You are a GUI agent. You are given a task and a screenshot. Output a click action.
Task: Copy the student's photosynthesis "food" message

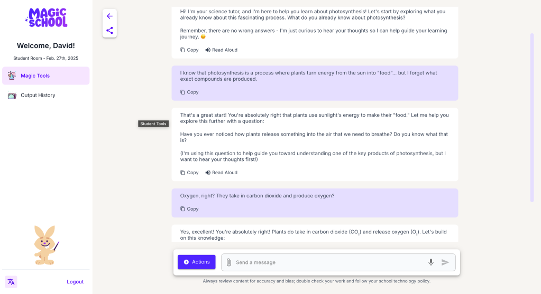[x=189, y=92]
